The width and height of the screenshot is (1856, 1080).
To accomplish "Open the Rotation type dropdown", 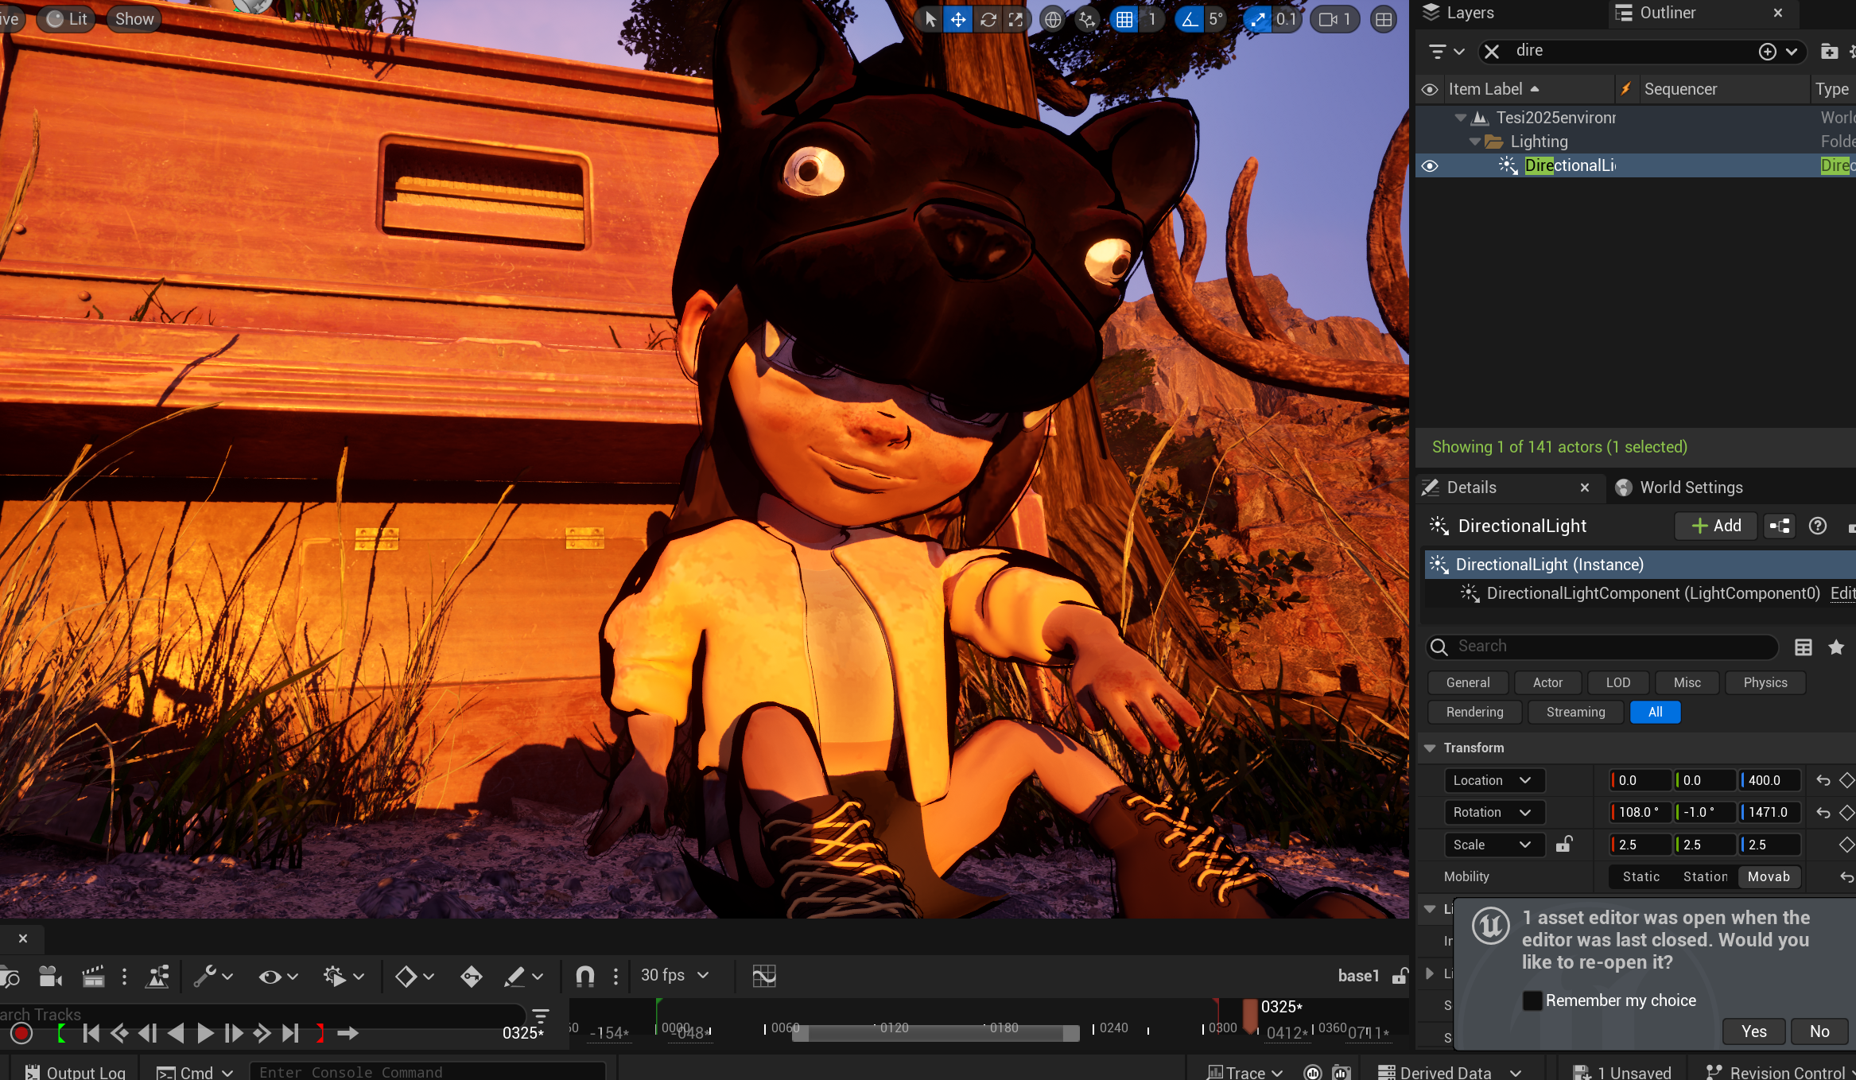I will [1493, 812].
